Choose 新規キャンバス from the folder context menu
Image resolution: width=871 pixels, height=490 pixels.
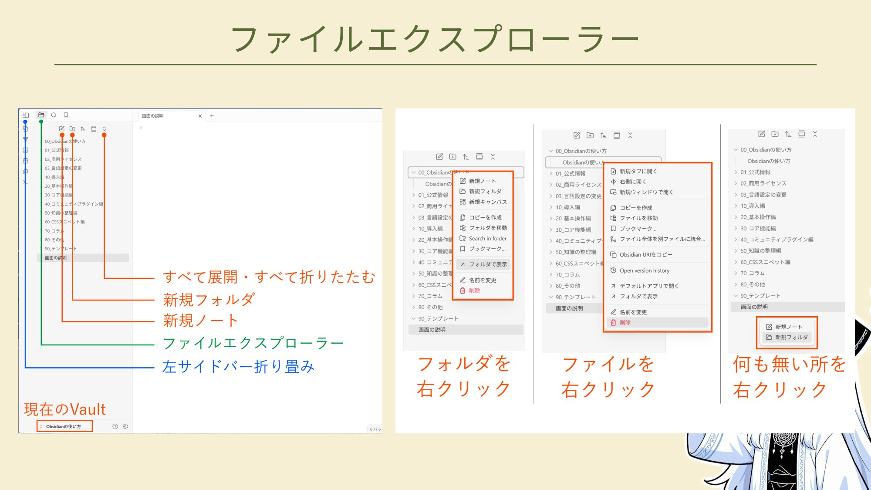[x=487, y=202]
